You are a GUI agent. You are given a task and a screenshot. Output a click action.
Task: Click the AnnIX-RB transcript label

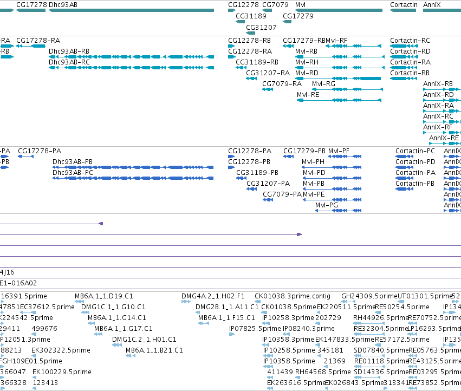[438, 84]
